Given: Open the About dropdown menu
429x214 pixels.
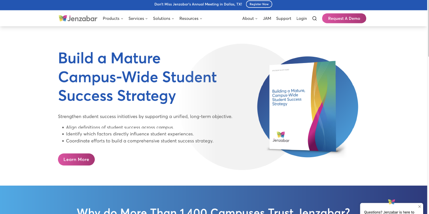Looking at the screenshot, I should 250,18.
